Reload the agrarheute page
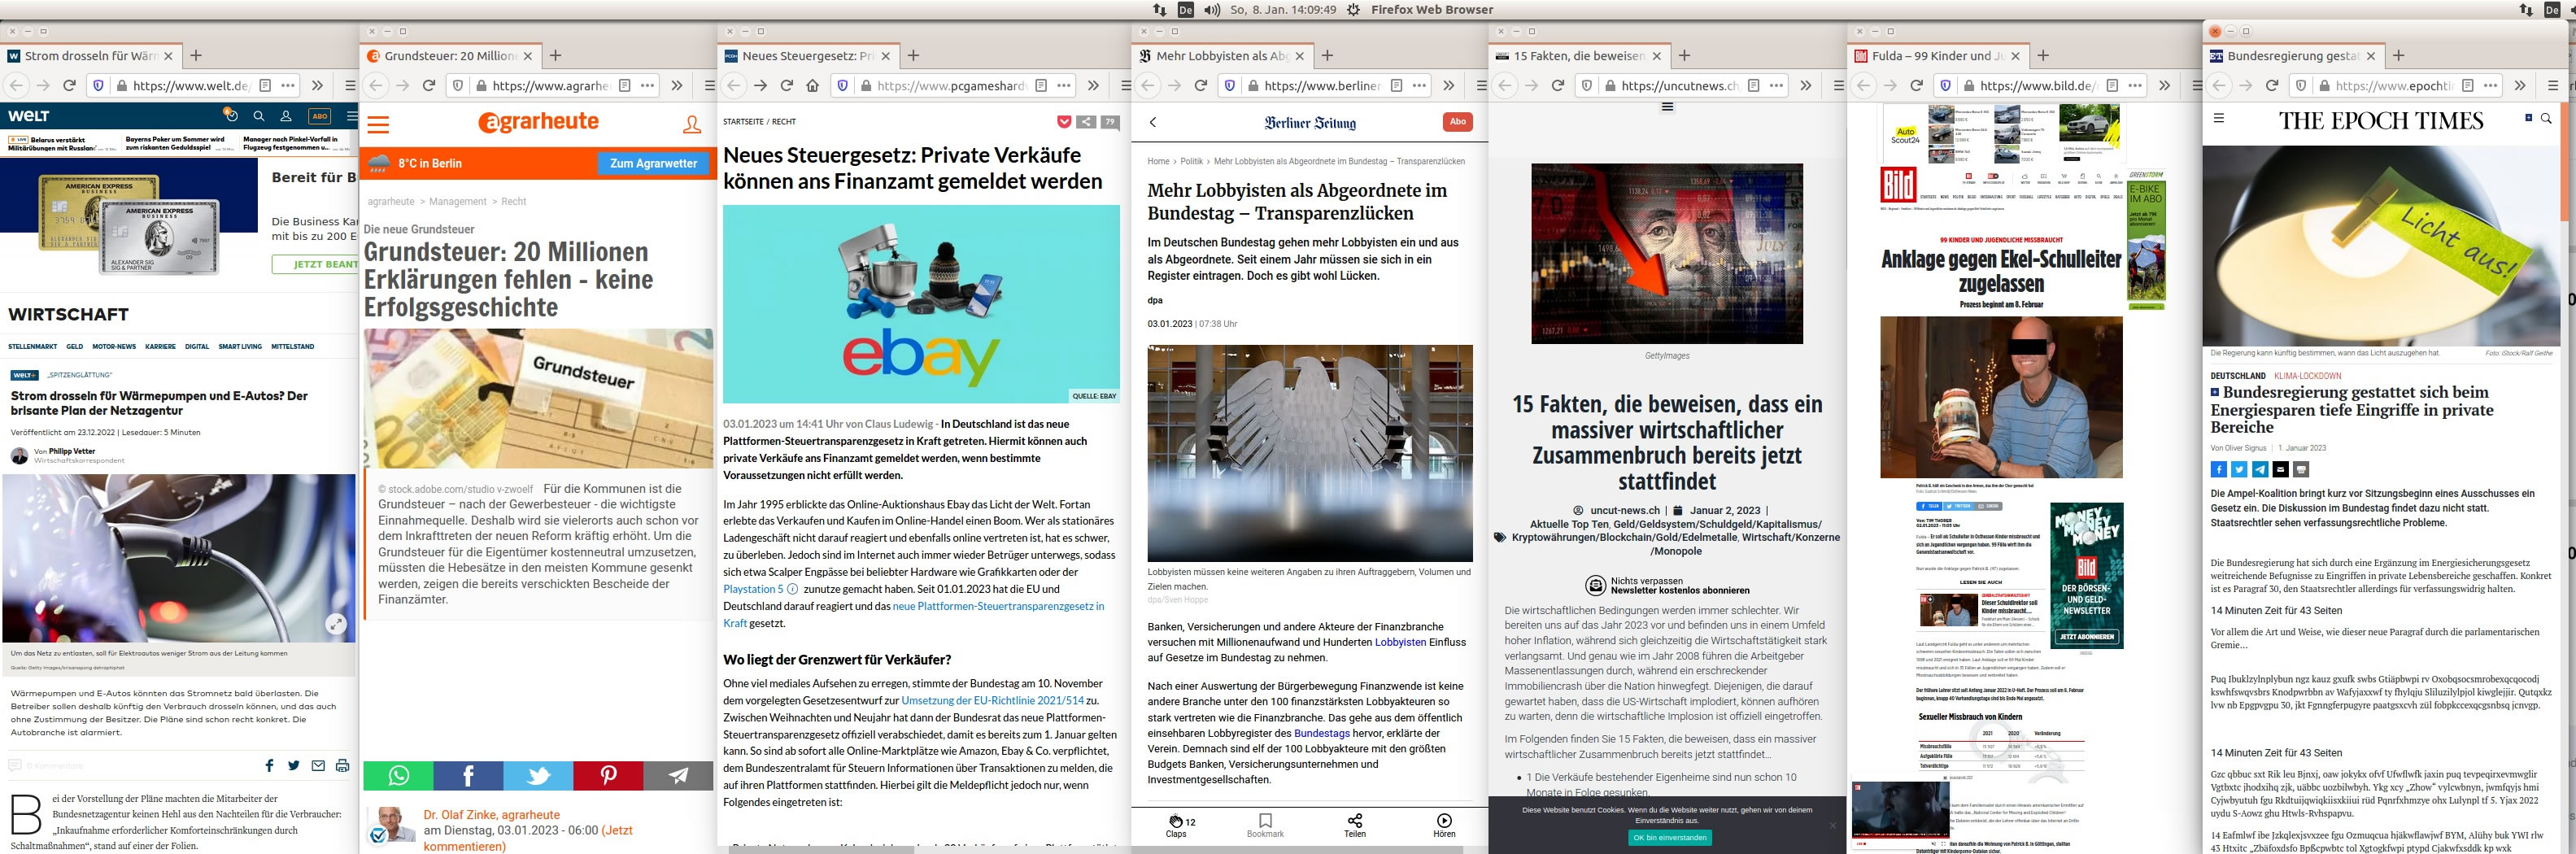2576x854 pixels. (x=429, y=85)
